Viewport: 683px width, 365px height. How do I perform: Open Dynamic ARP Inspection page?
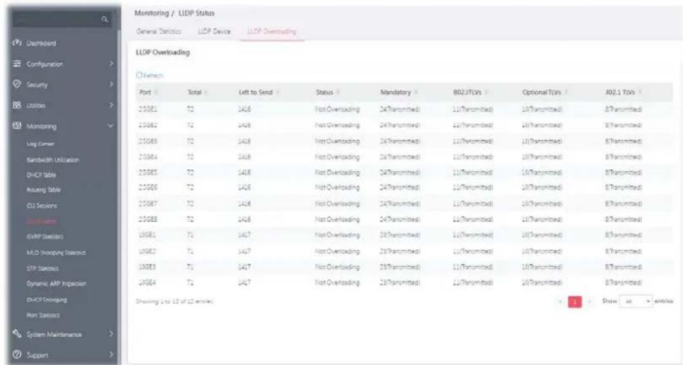tap(56, 284)
